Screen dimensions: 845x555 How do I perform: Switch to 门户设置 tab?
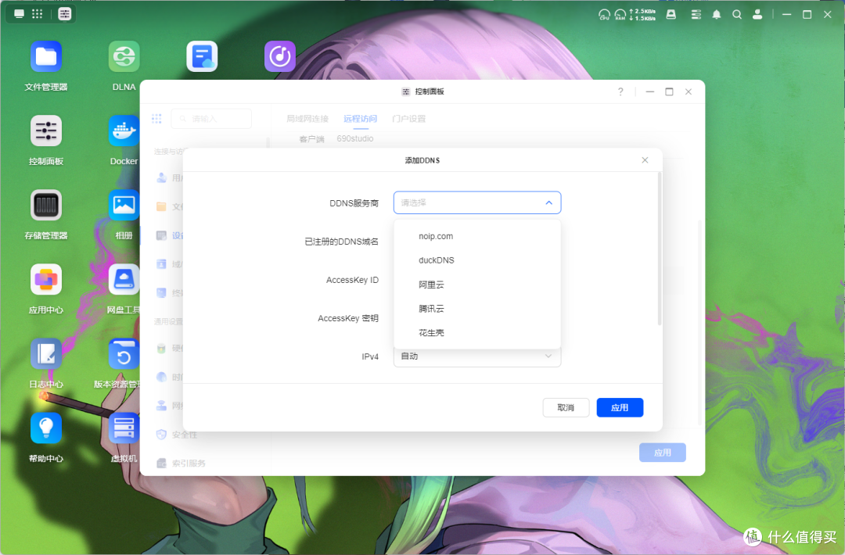[408, 119]
